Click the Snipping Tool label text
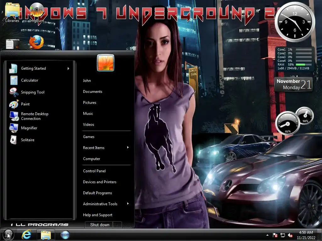Screen dimensions: 322x241 coord(33,92)
